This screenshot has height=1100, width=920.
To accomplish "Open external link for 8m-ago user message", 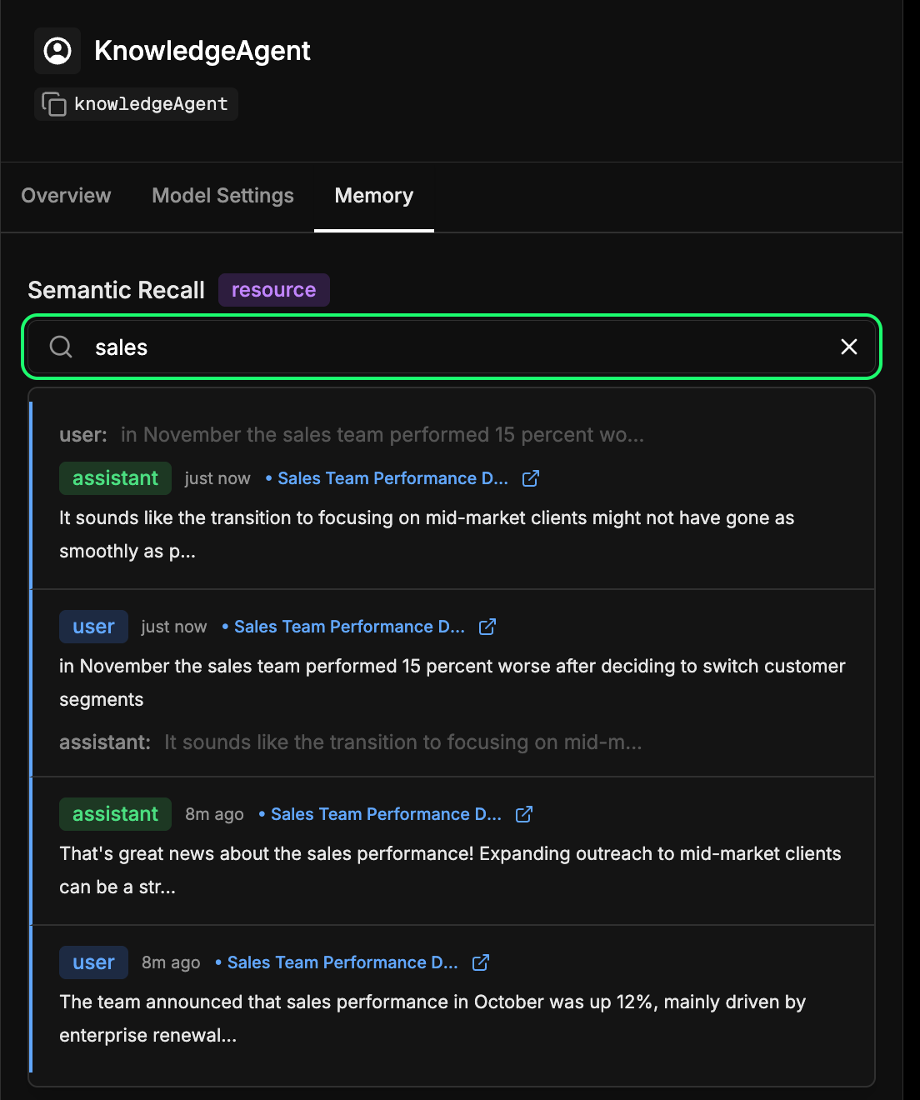I will (x=480, y=962).
